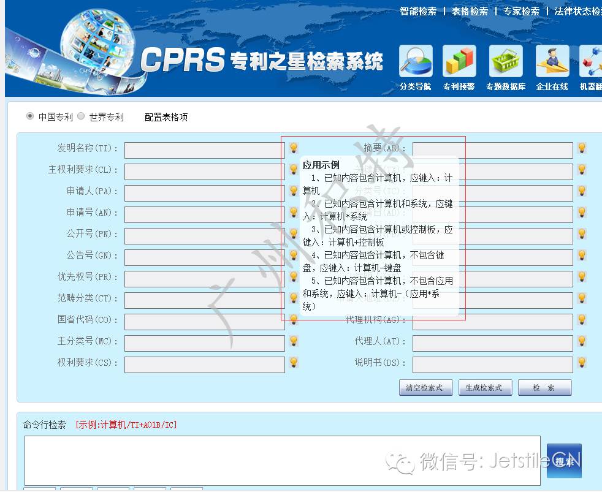Click the lightbulb hint beside 优先权号(PR) field
Viewport: 602px width, 492px height.
(x=294, y=277)
